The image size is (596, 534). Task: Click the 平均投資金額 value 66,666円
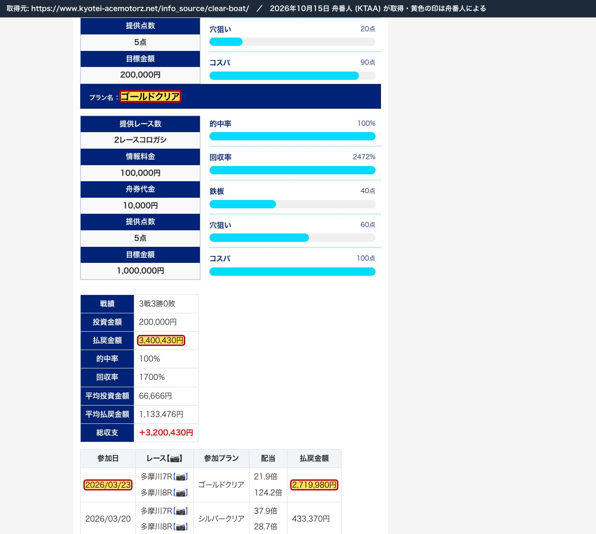pyautogui.click(x=155, y=396)
